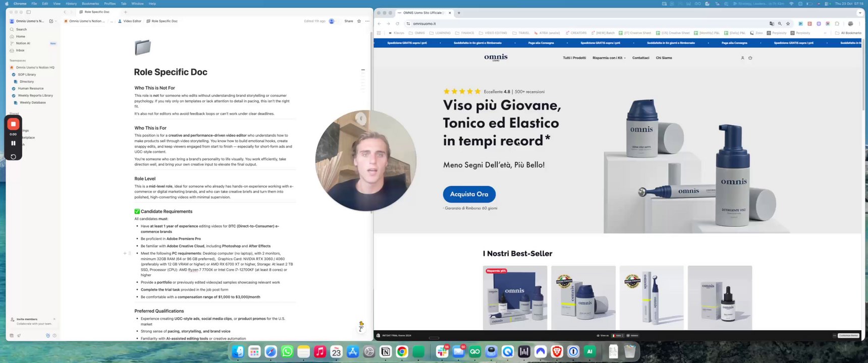Click Customize theme button in preview bar
Viewport: 868px width, 363px height.
848,335
